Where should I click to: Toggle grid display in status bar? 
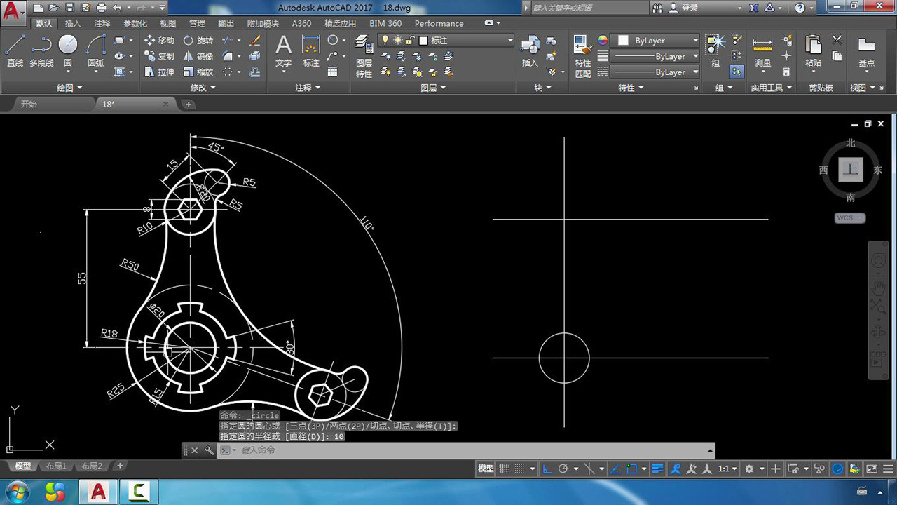click(x=503, y=469)
